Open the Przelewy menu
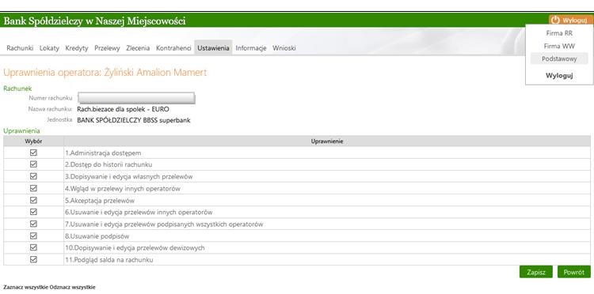 [107, 48]
